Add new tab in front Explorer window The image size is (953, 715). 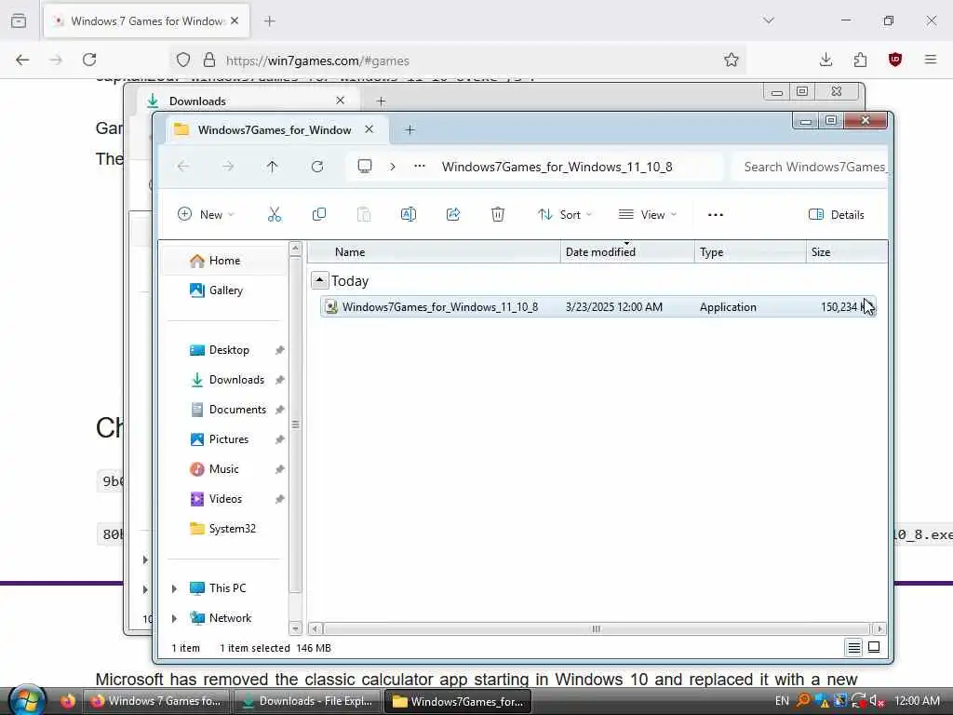pyautogui.click(x=409, y=130)
